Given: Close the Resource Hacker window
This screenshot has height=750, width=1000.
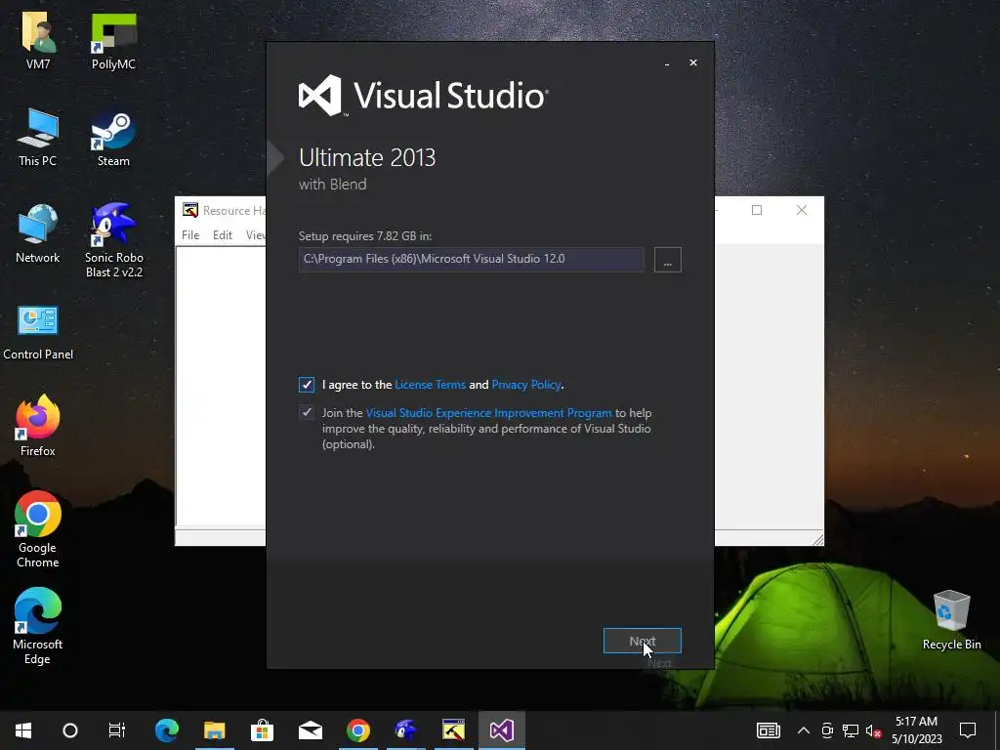Looking at the screenshot, I should pyautogui.click(x=802, y=211).
